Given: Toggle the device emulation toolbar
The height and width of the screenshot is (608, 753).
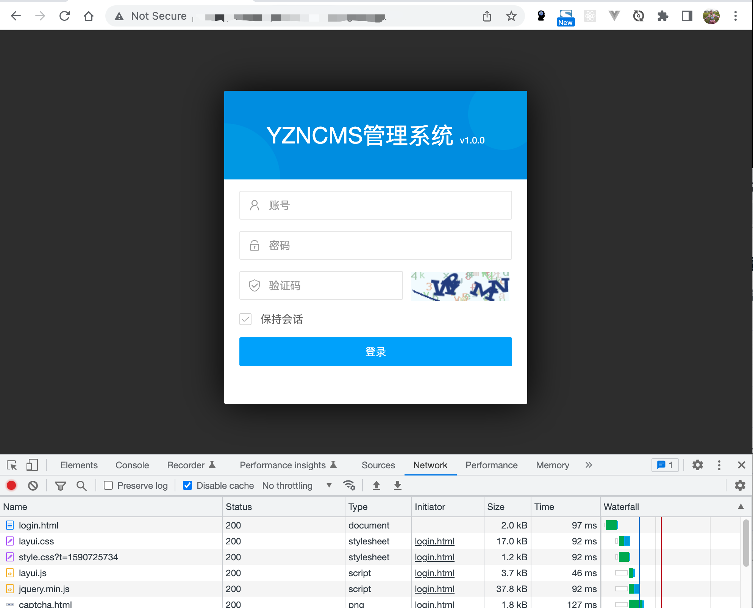Looking at the screenshot, I should coord(31,465).
